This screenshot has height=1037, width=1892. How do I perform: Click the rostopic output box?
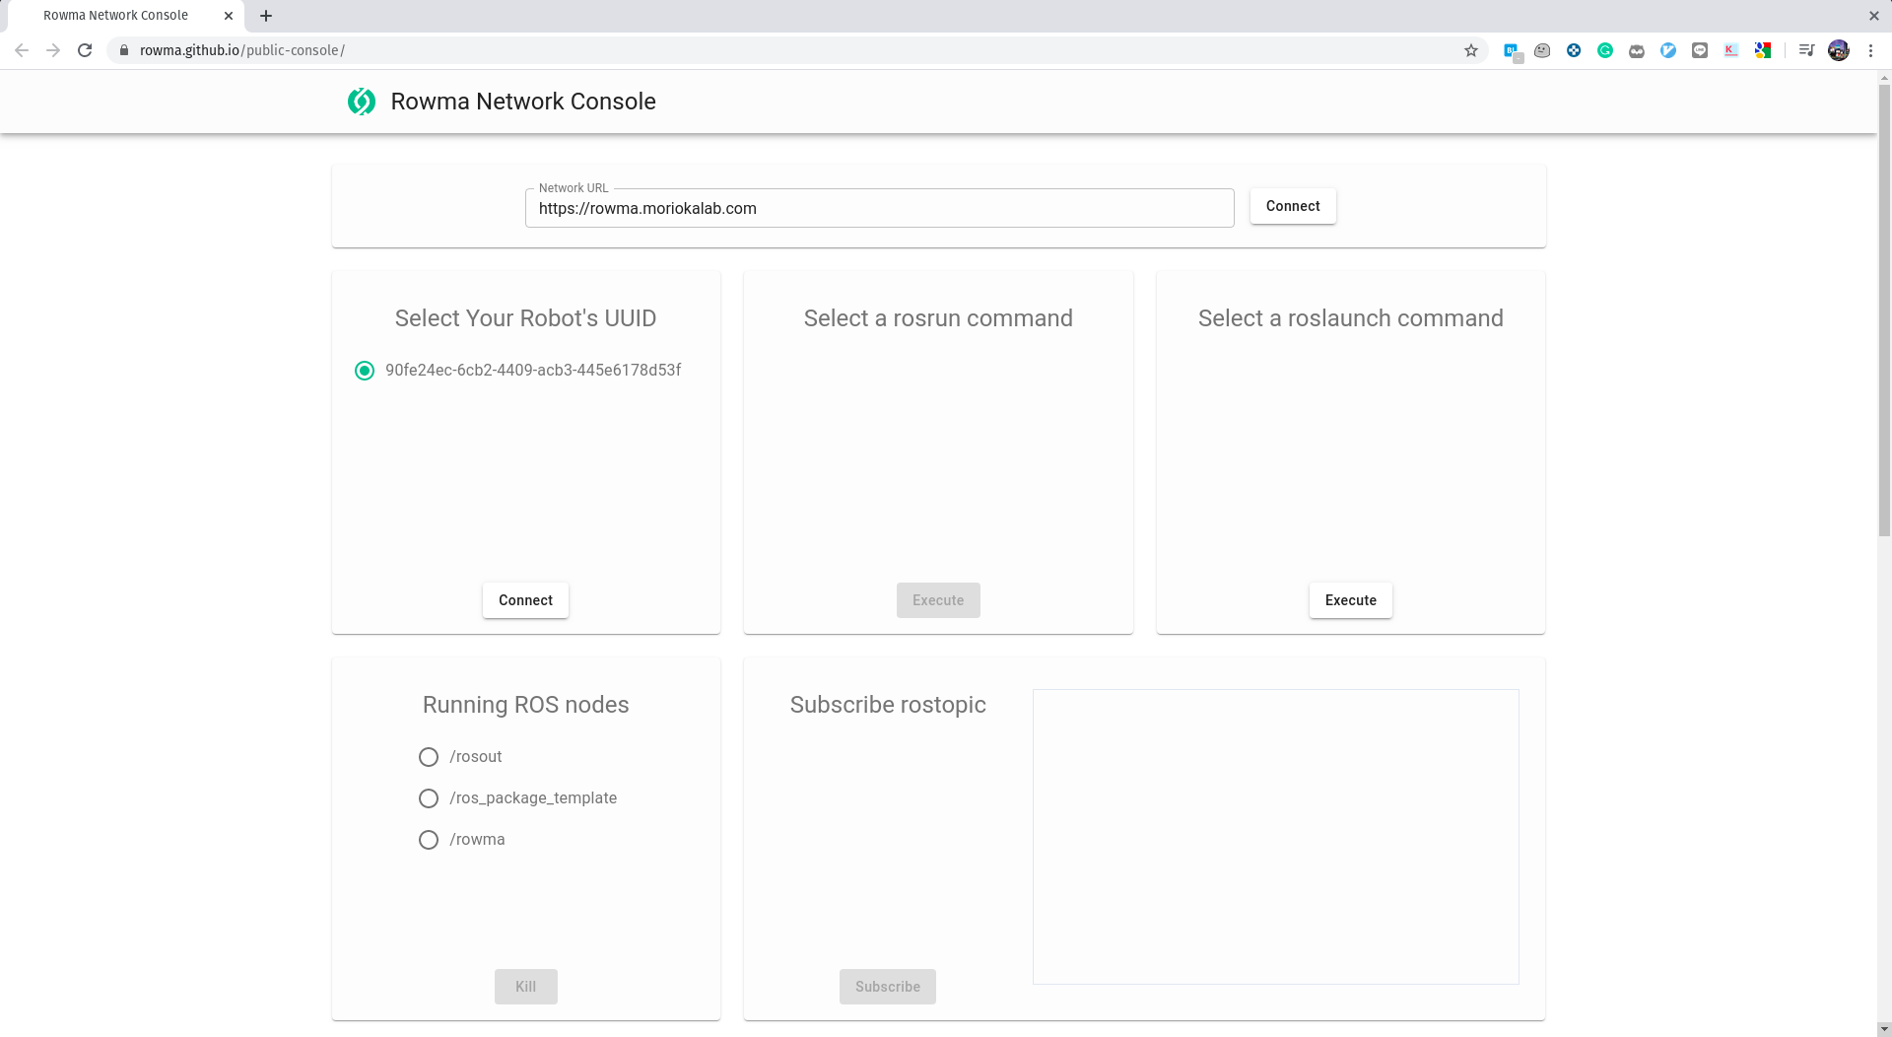click(x=1275, y=837)
